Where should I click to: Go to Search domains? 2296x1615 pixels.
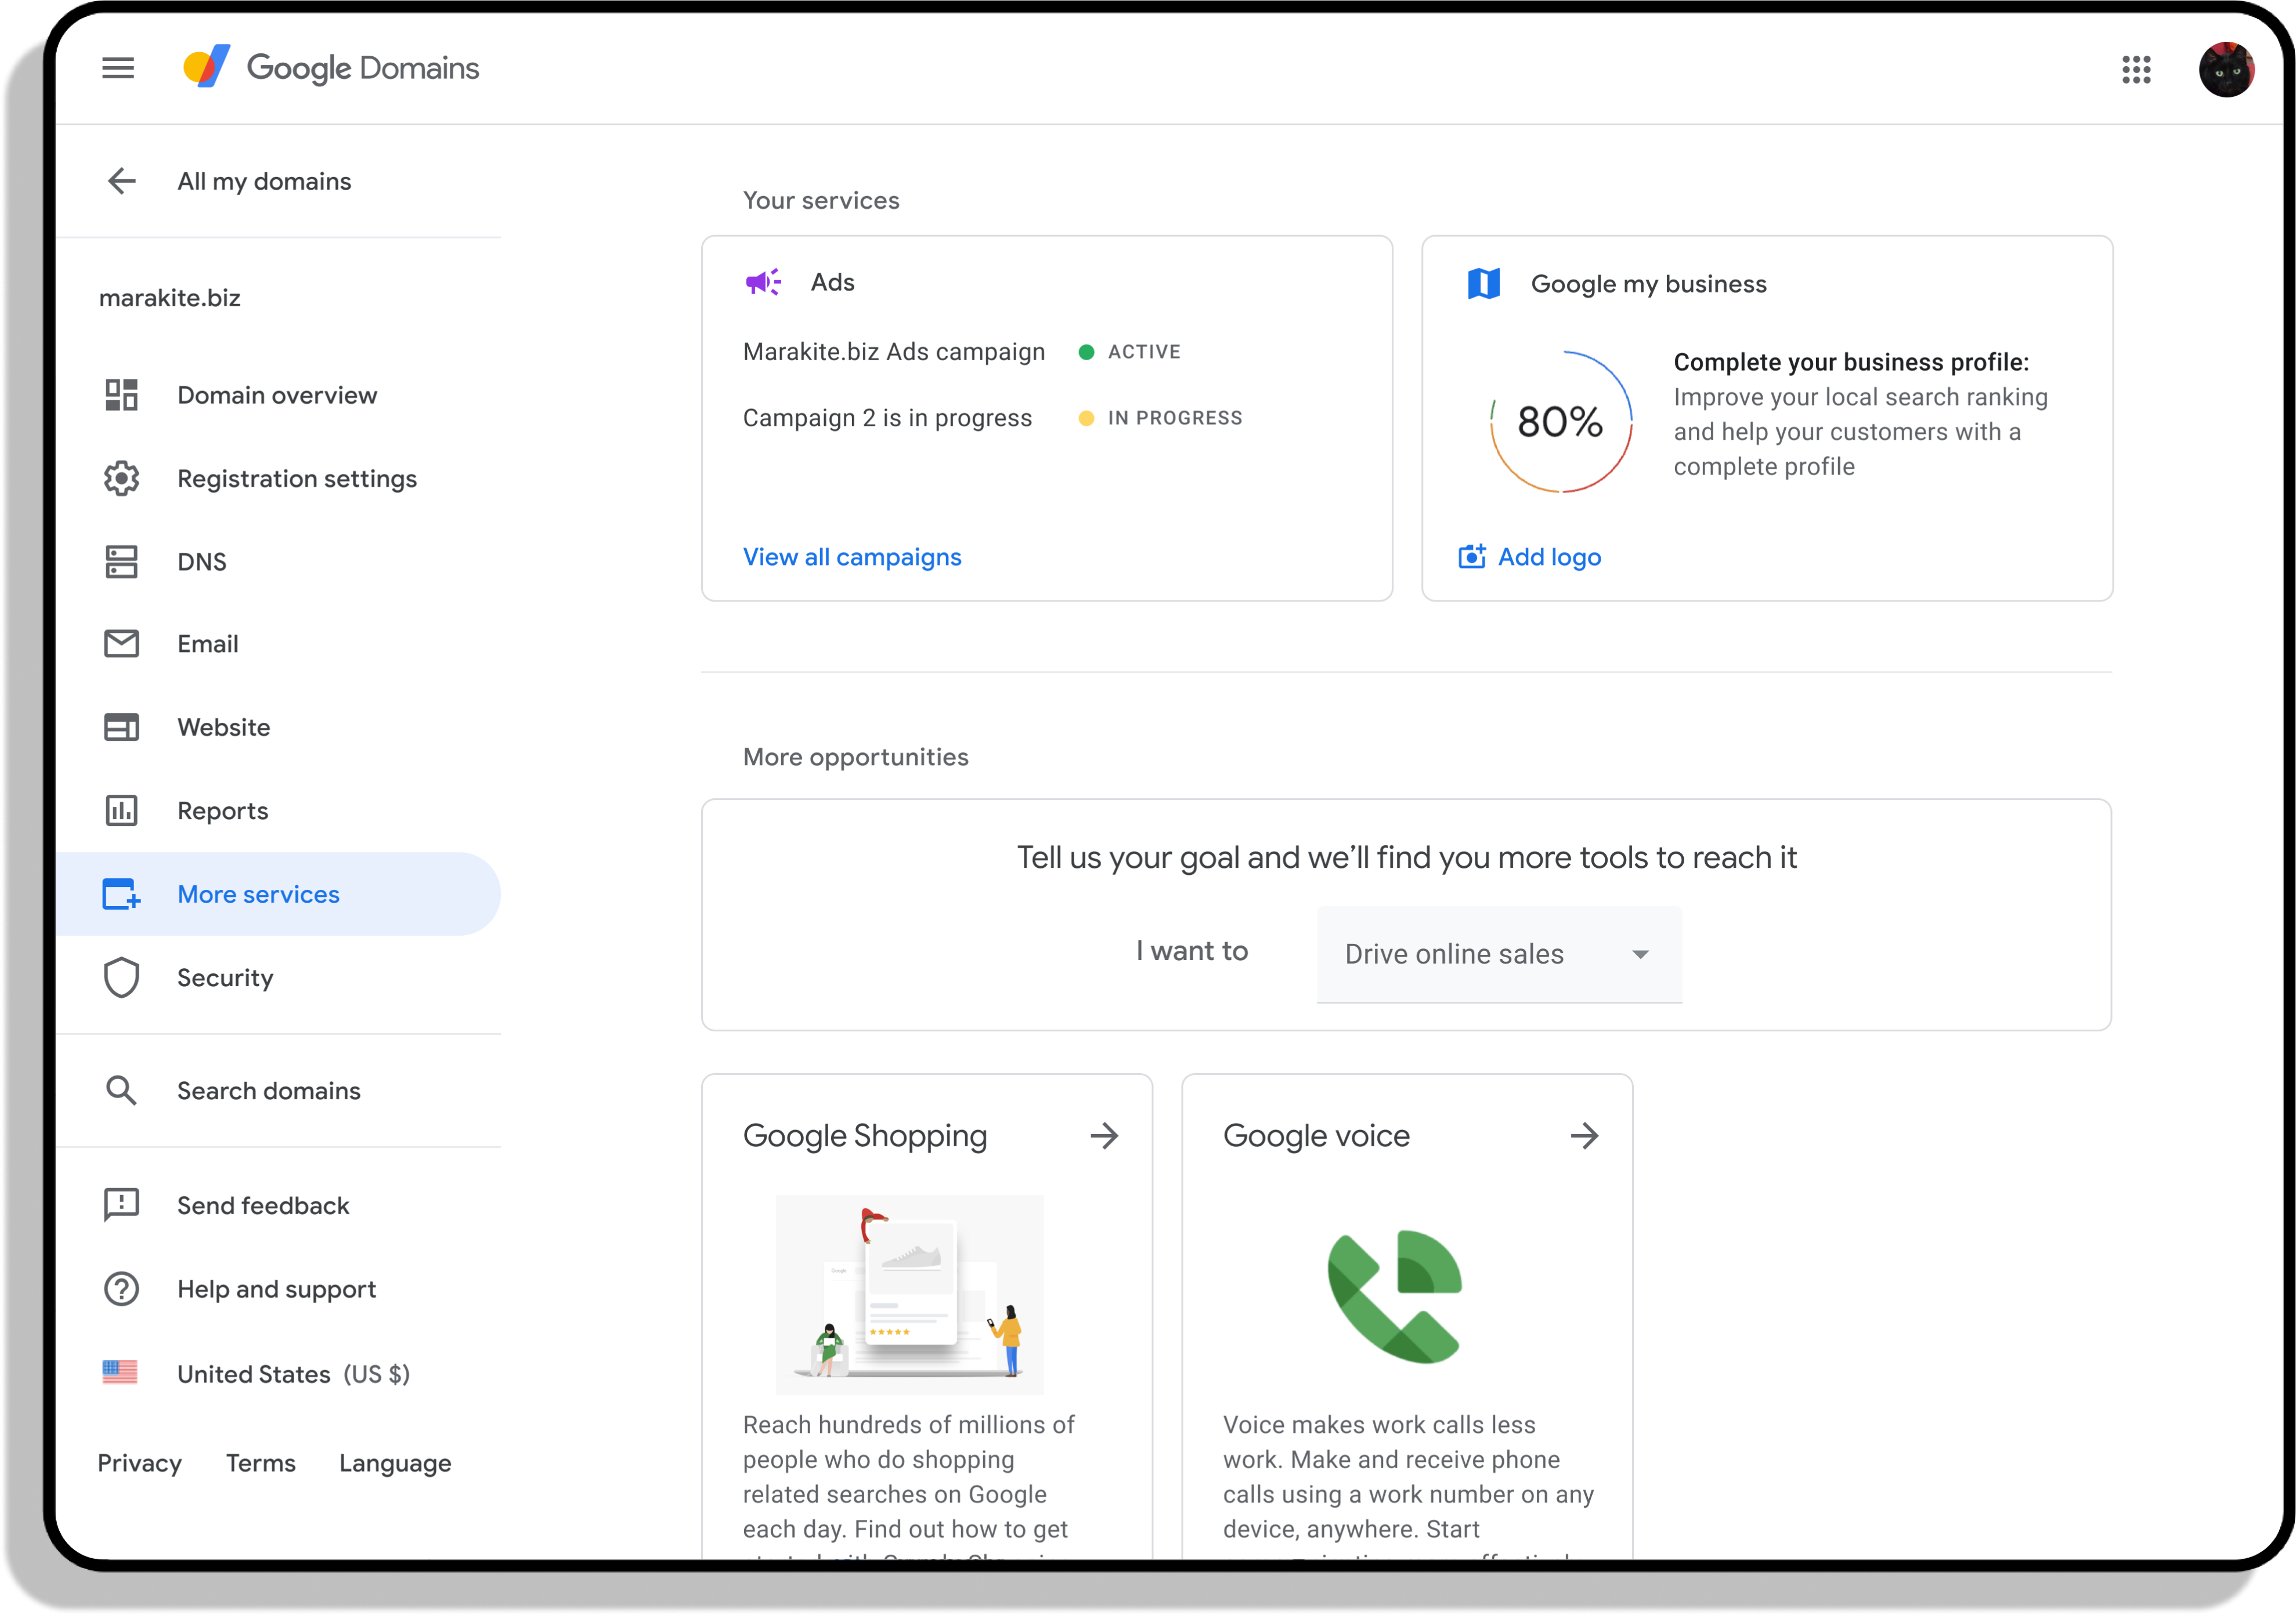(x=278, y=1091)
